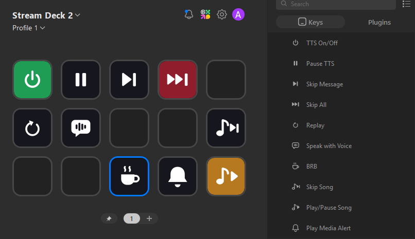Viewport: 415px width, 239px height.
Task: Select the Skip Message key on the grid
Action: (129, 80)
